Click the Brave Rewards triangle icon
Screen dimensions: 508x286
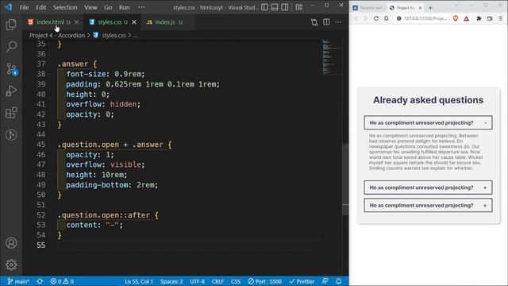(466, 18)
